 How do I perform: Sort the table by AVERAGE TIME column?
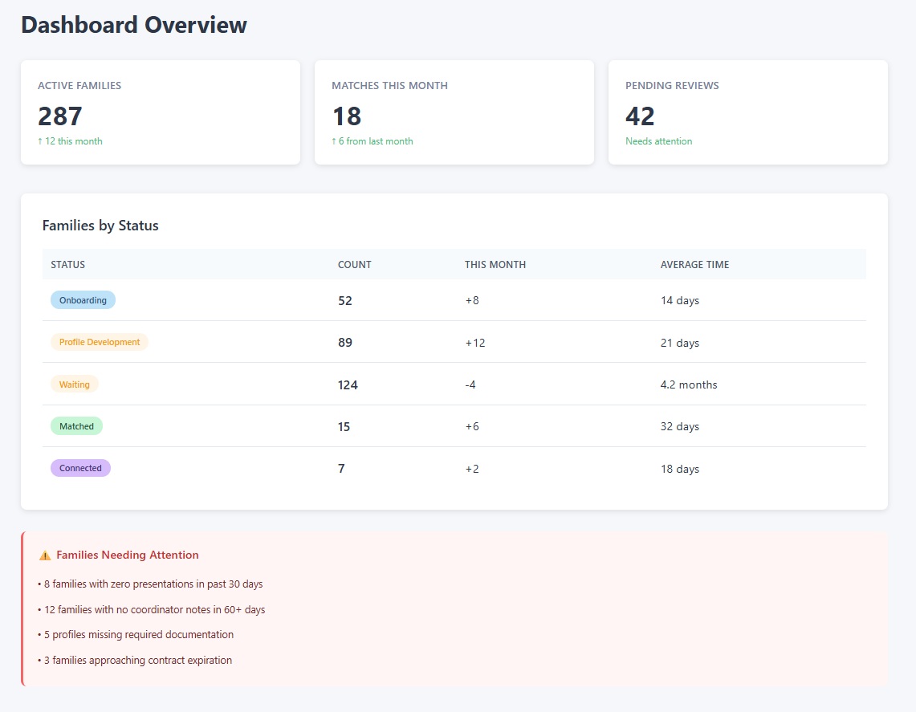point(694,264)
